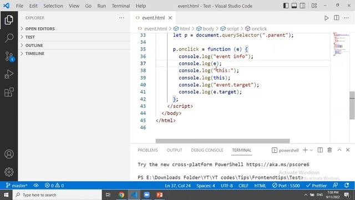355x200 pixels.
Task: Open the Edit menu
Action: [x=33, y=6]
